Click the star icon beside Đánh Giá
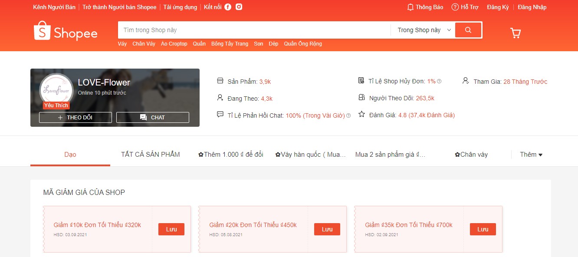The height and width of the screenshot is (257, 578). [361, 114]
